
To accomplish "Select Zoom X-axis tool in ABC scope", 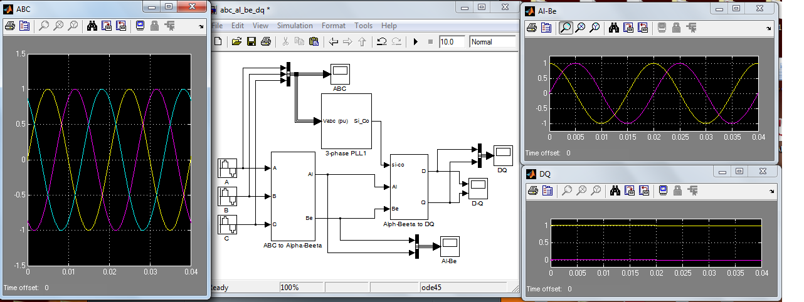I will click(x=58, y=26).
